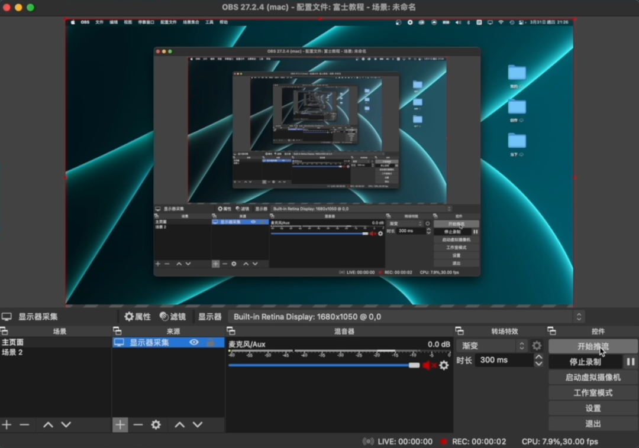Click the 300 ms duration field
Image resolution: width=639 pixels, height=448 pixels.
click(504, 360)
